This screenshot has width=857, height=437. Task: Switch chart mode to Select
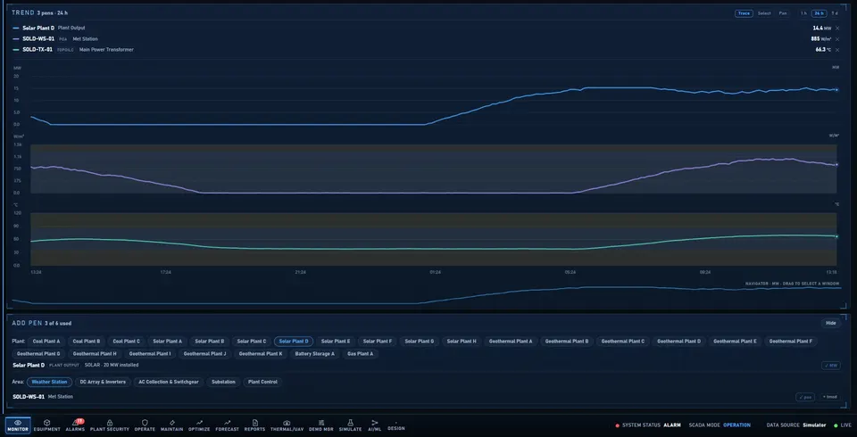coord(764,13)
